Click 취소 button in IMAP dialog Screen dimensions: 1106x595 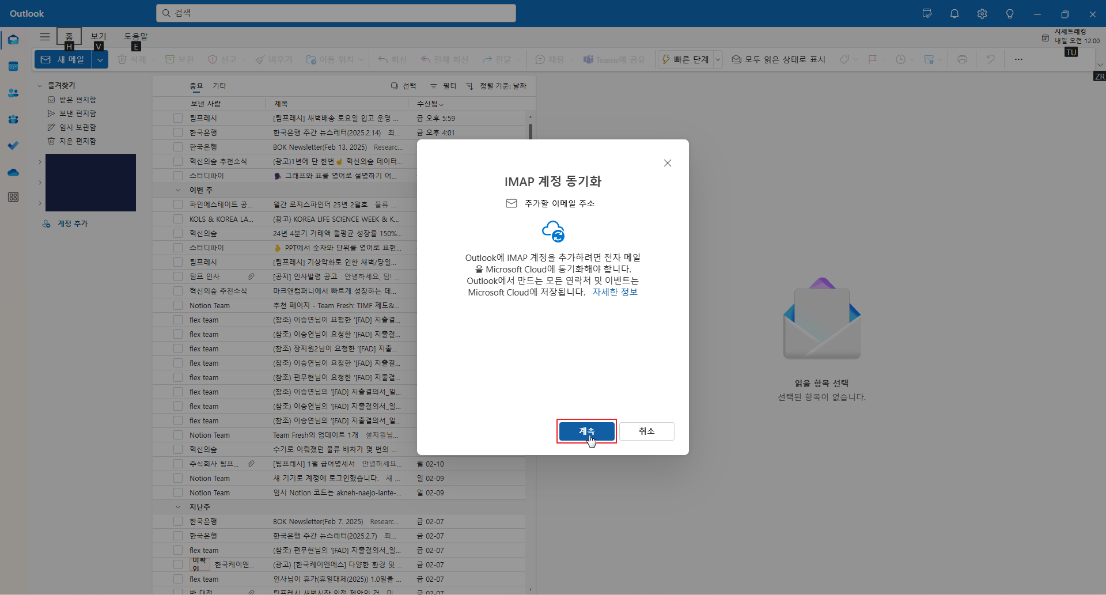click(x=647, y=431)
